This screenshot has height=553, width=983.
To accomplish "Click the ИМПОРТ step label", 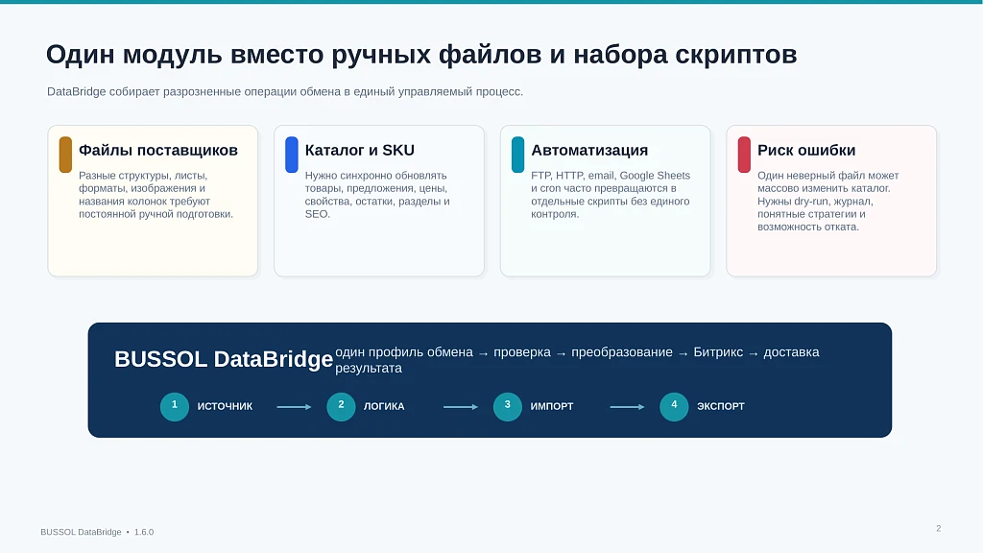I will [x=552, y=406].
